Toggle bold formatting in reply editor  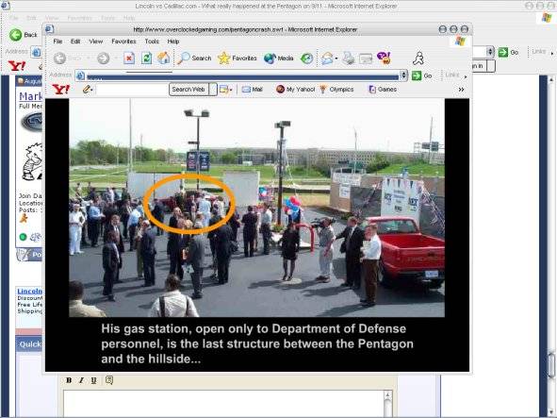coord(69,380)
